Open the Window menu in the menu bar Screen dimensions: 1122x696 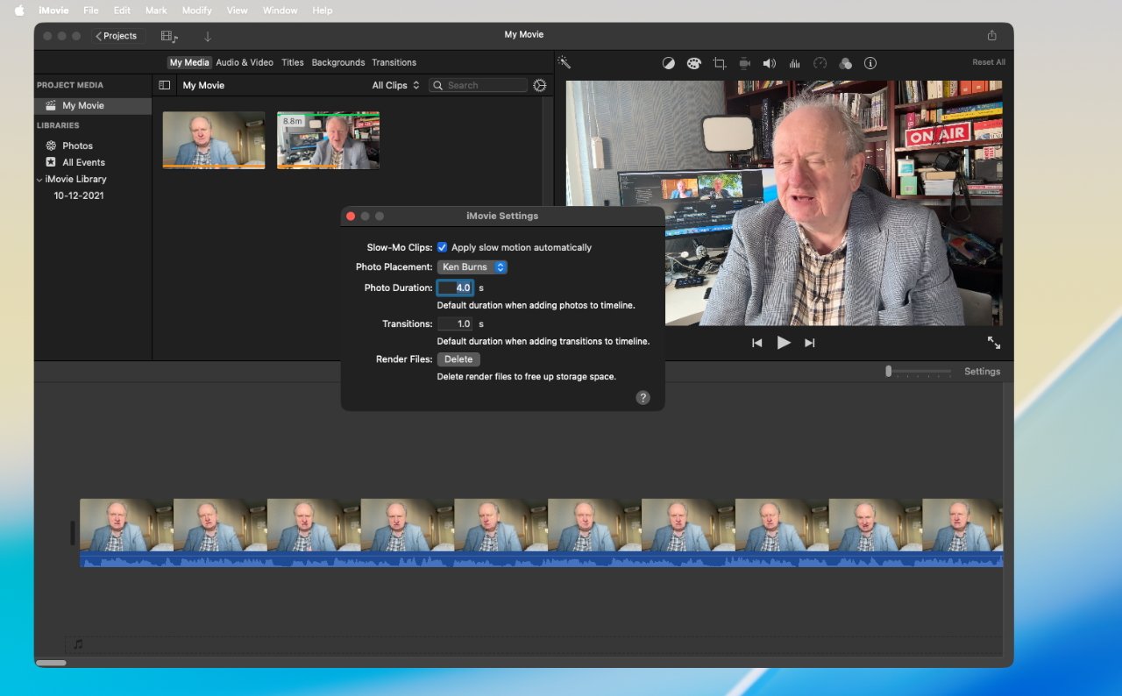click(x=280, y=10)
